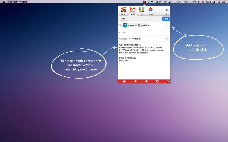Switch to the Gmail tab
Viewport: 228px width, 142px height.
pos(133,11)
